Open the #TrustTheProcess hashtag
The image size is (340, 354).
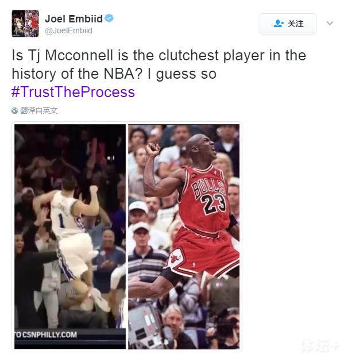(73, 92)
